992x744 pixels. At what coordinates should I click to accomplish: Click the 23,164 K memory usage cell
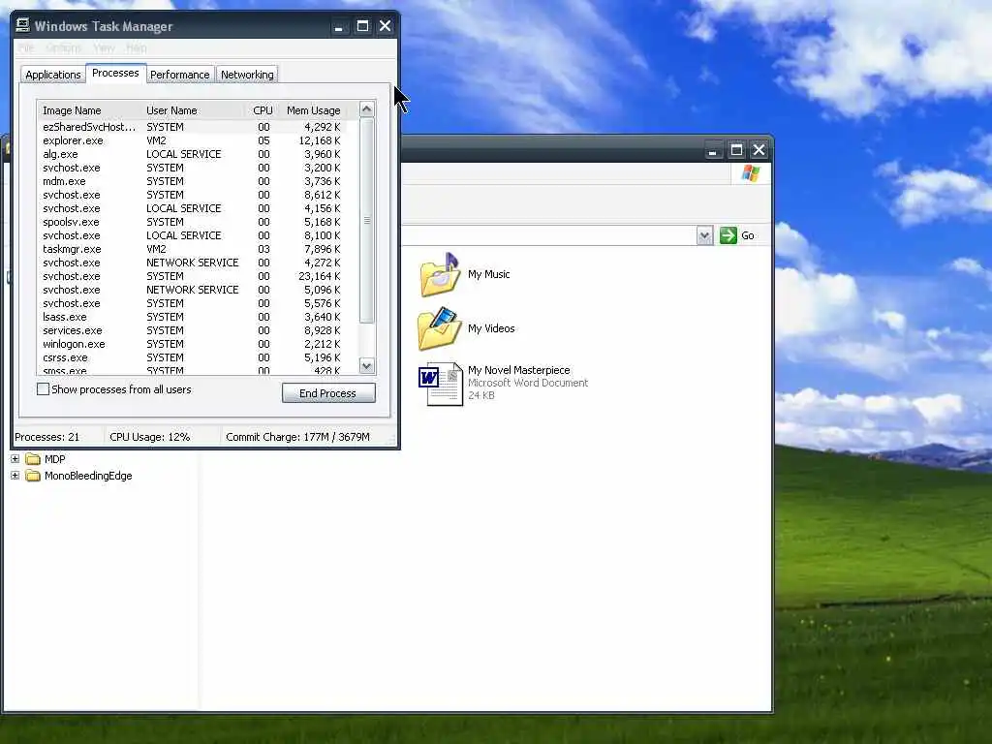click(320, 276)
